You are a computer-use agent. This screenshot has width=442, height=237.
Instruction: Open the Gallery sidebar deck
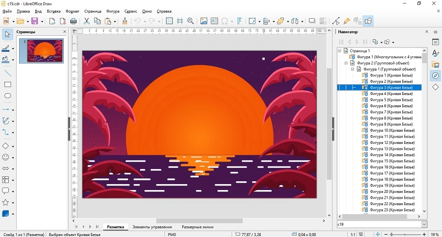click(436, 65)
